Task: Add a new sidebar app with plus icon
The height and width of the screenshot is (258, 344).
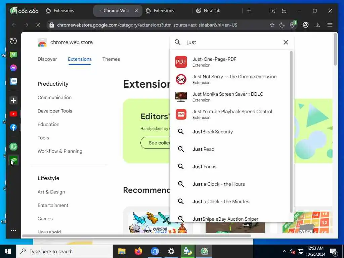Action: [13, 100]
